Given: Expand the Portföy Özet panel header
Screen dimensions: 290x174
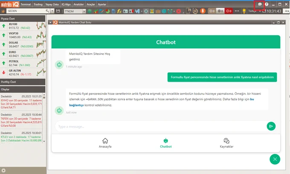Looking at the screenshot, I should click(23, 82).
